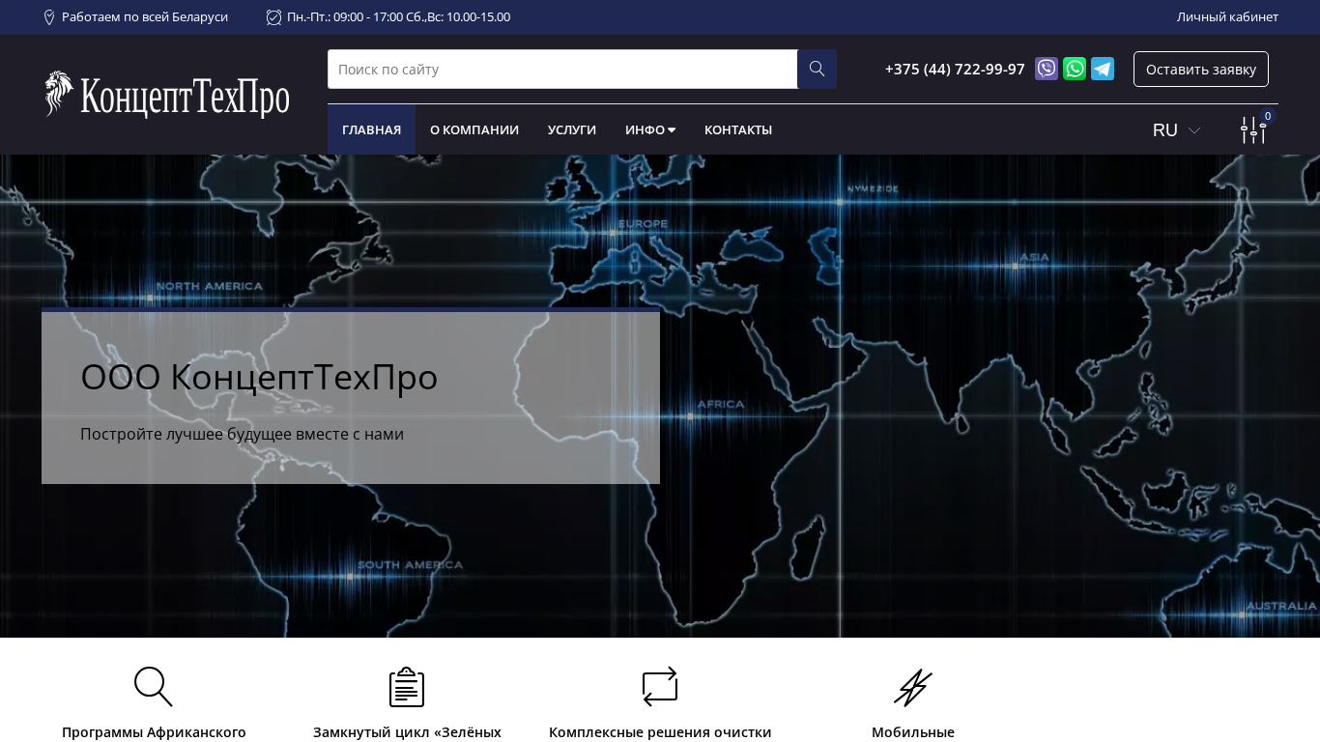Expand the ИНФО dropdown menu
The width and height of the screenshot is (1320, 742).
[x=650, y=129]
